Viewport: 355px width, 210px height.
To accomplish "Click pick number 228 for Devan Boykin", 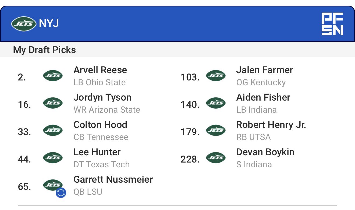I will click(x=190, y=159).
